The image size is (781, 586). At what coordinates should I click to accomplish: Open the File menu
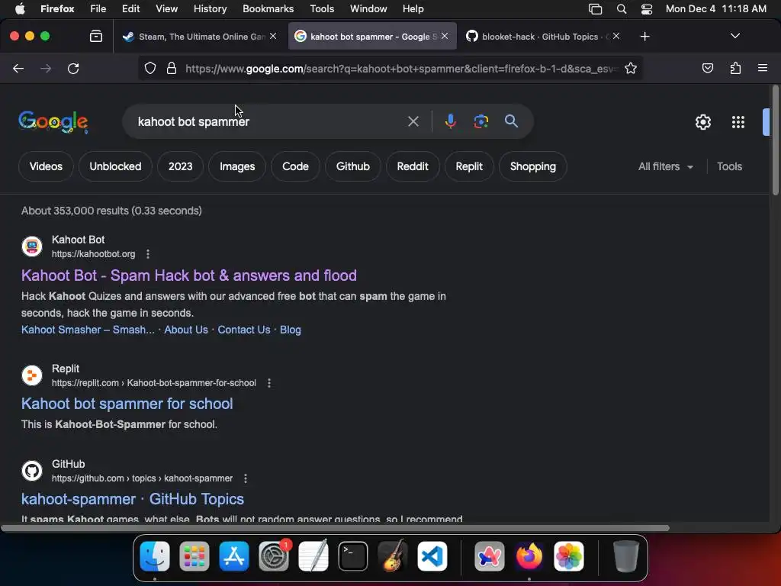tap(98, 9)
